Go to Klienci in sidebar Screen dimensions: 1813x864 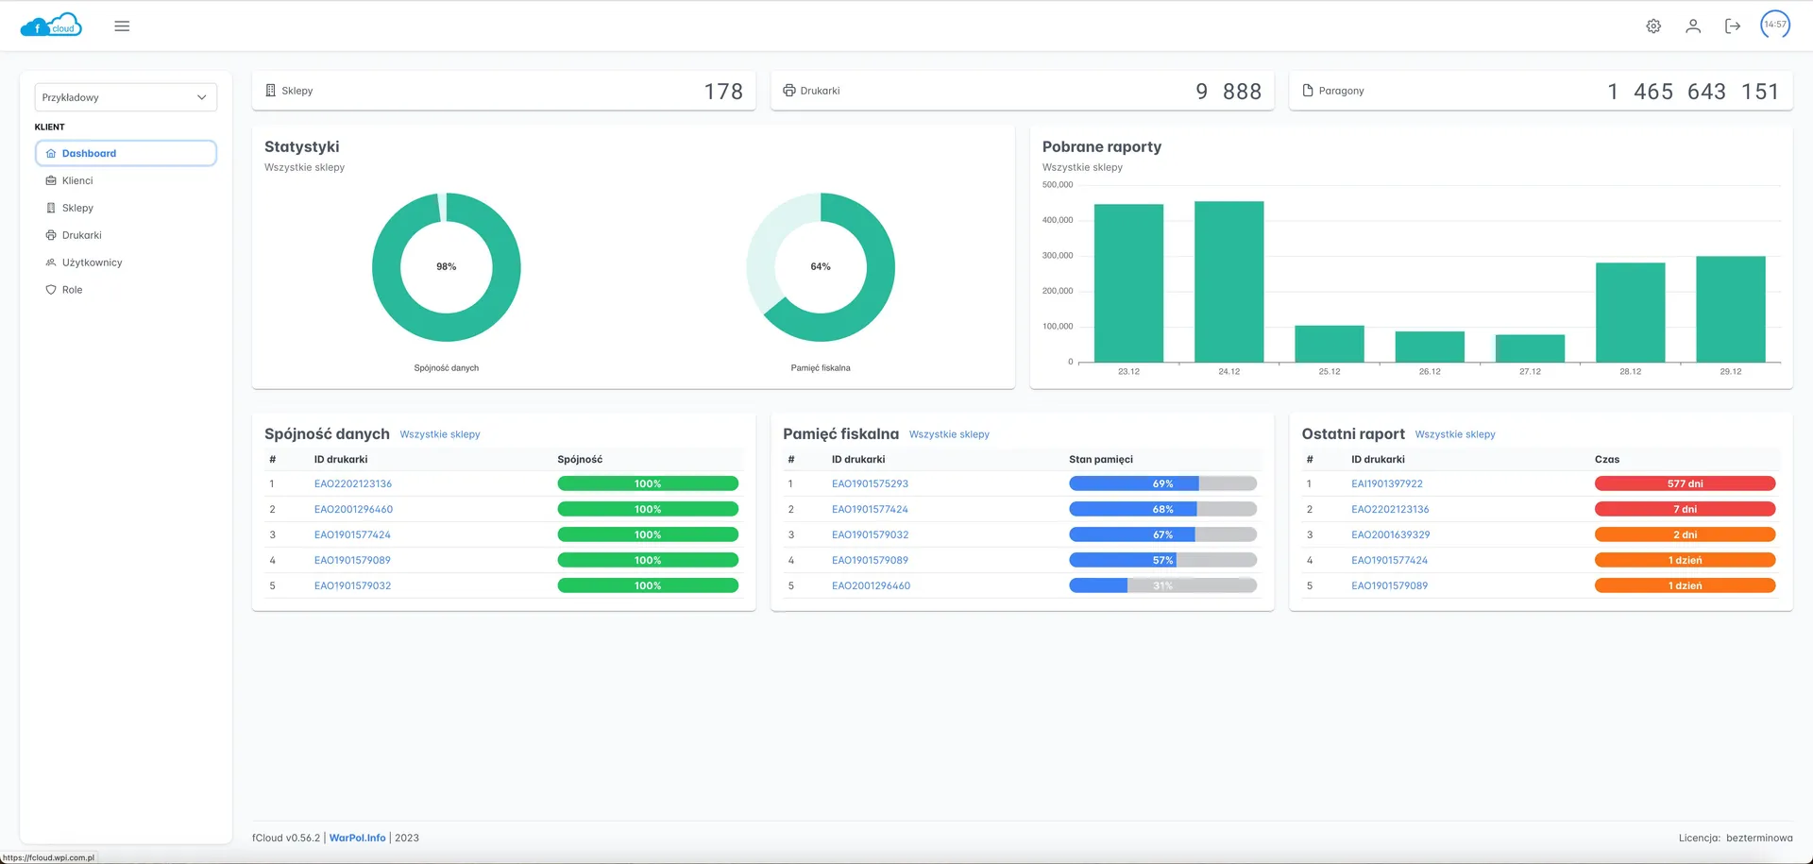click(x=77, y=180)
